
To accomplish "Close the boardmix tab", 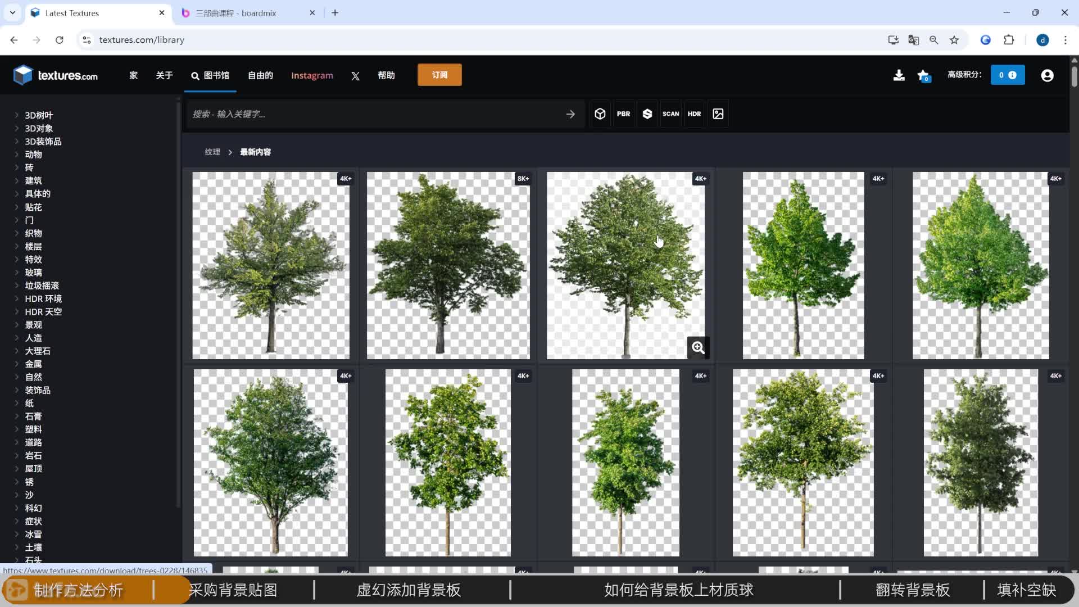I will coord(312,12).
